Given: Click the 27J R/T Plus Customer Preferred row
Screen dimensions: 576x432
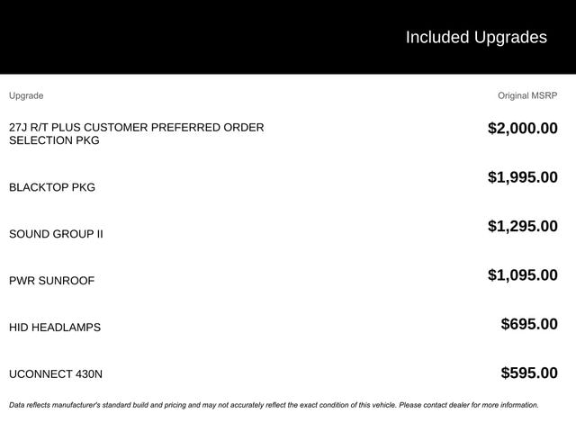Looking at the screenshot, I should 283,134.
